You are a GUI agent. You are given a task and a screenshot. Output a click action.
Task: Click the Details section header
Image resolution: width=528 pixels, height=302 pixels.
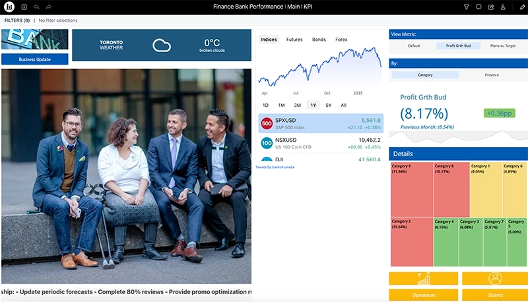tap(458, 154)
